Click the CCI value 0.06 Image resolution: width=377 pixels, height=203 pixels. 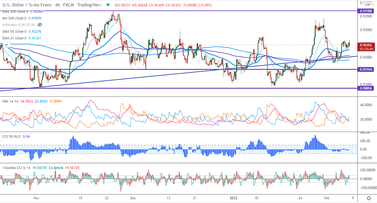tap(26, 136)
